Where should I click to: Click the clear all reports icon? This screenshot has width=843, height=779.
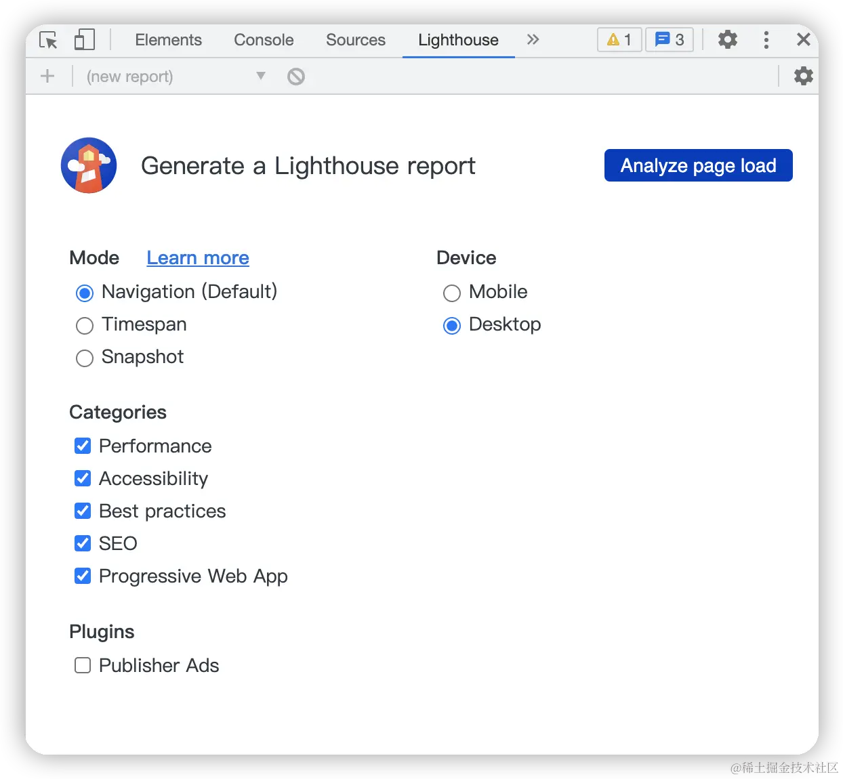coord(296,77)
